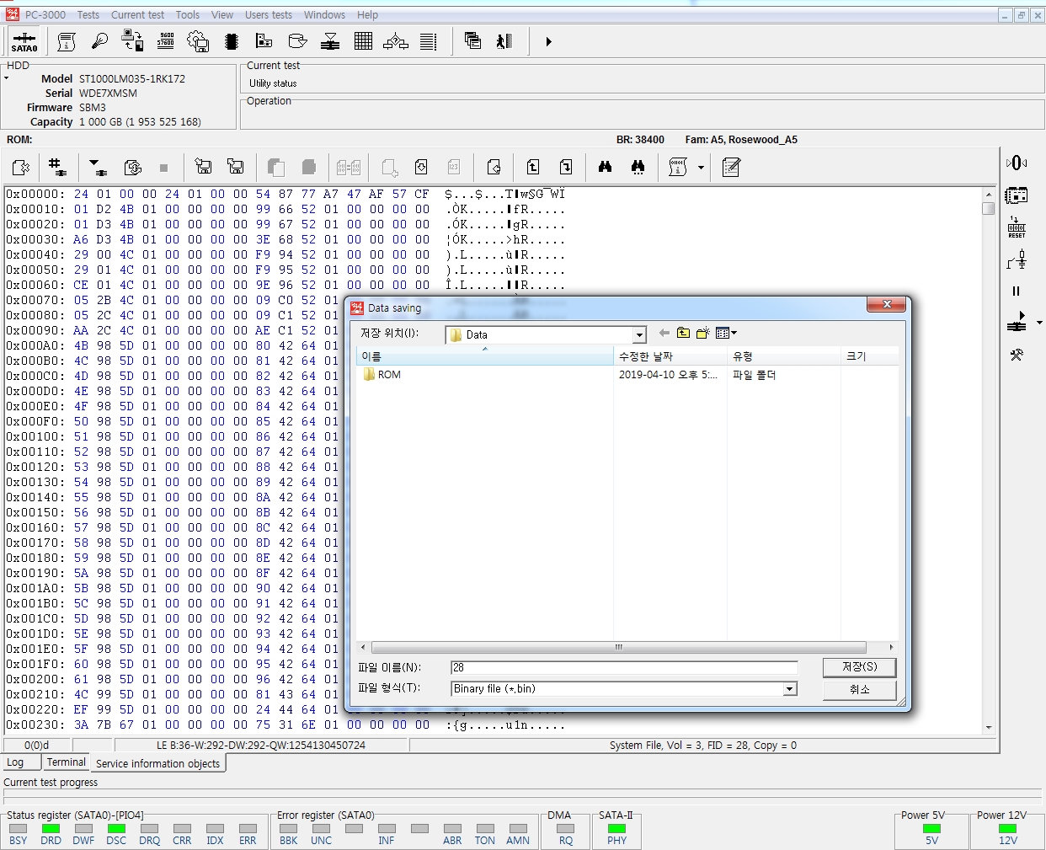Click the Power 5V indicator
1046x850 pixels.
(x=931, y=830)
